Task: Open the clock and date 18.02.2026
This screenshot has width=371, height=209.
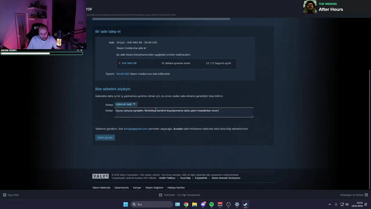Action: tap(357, 204)
